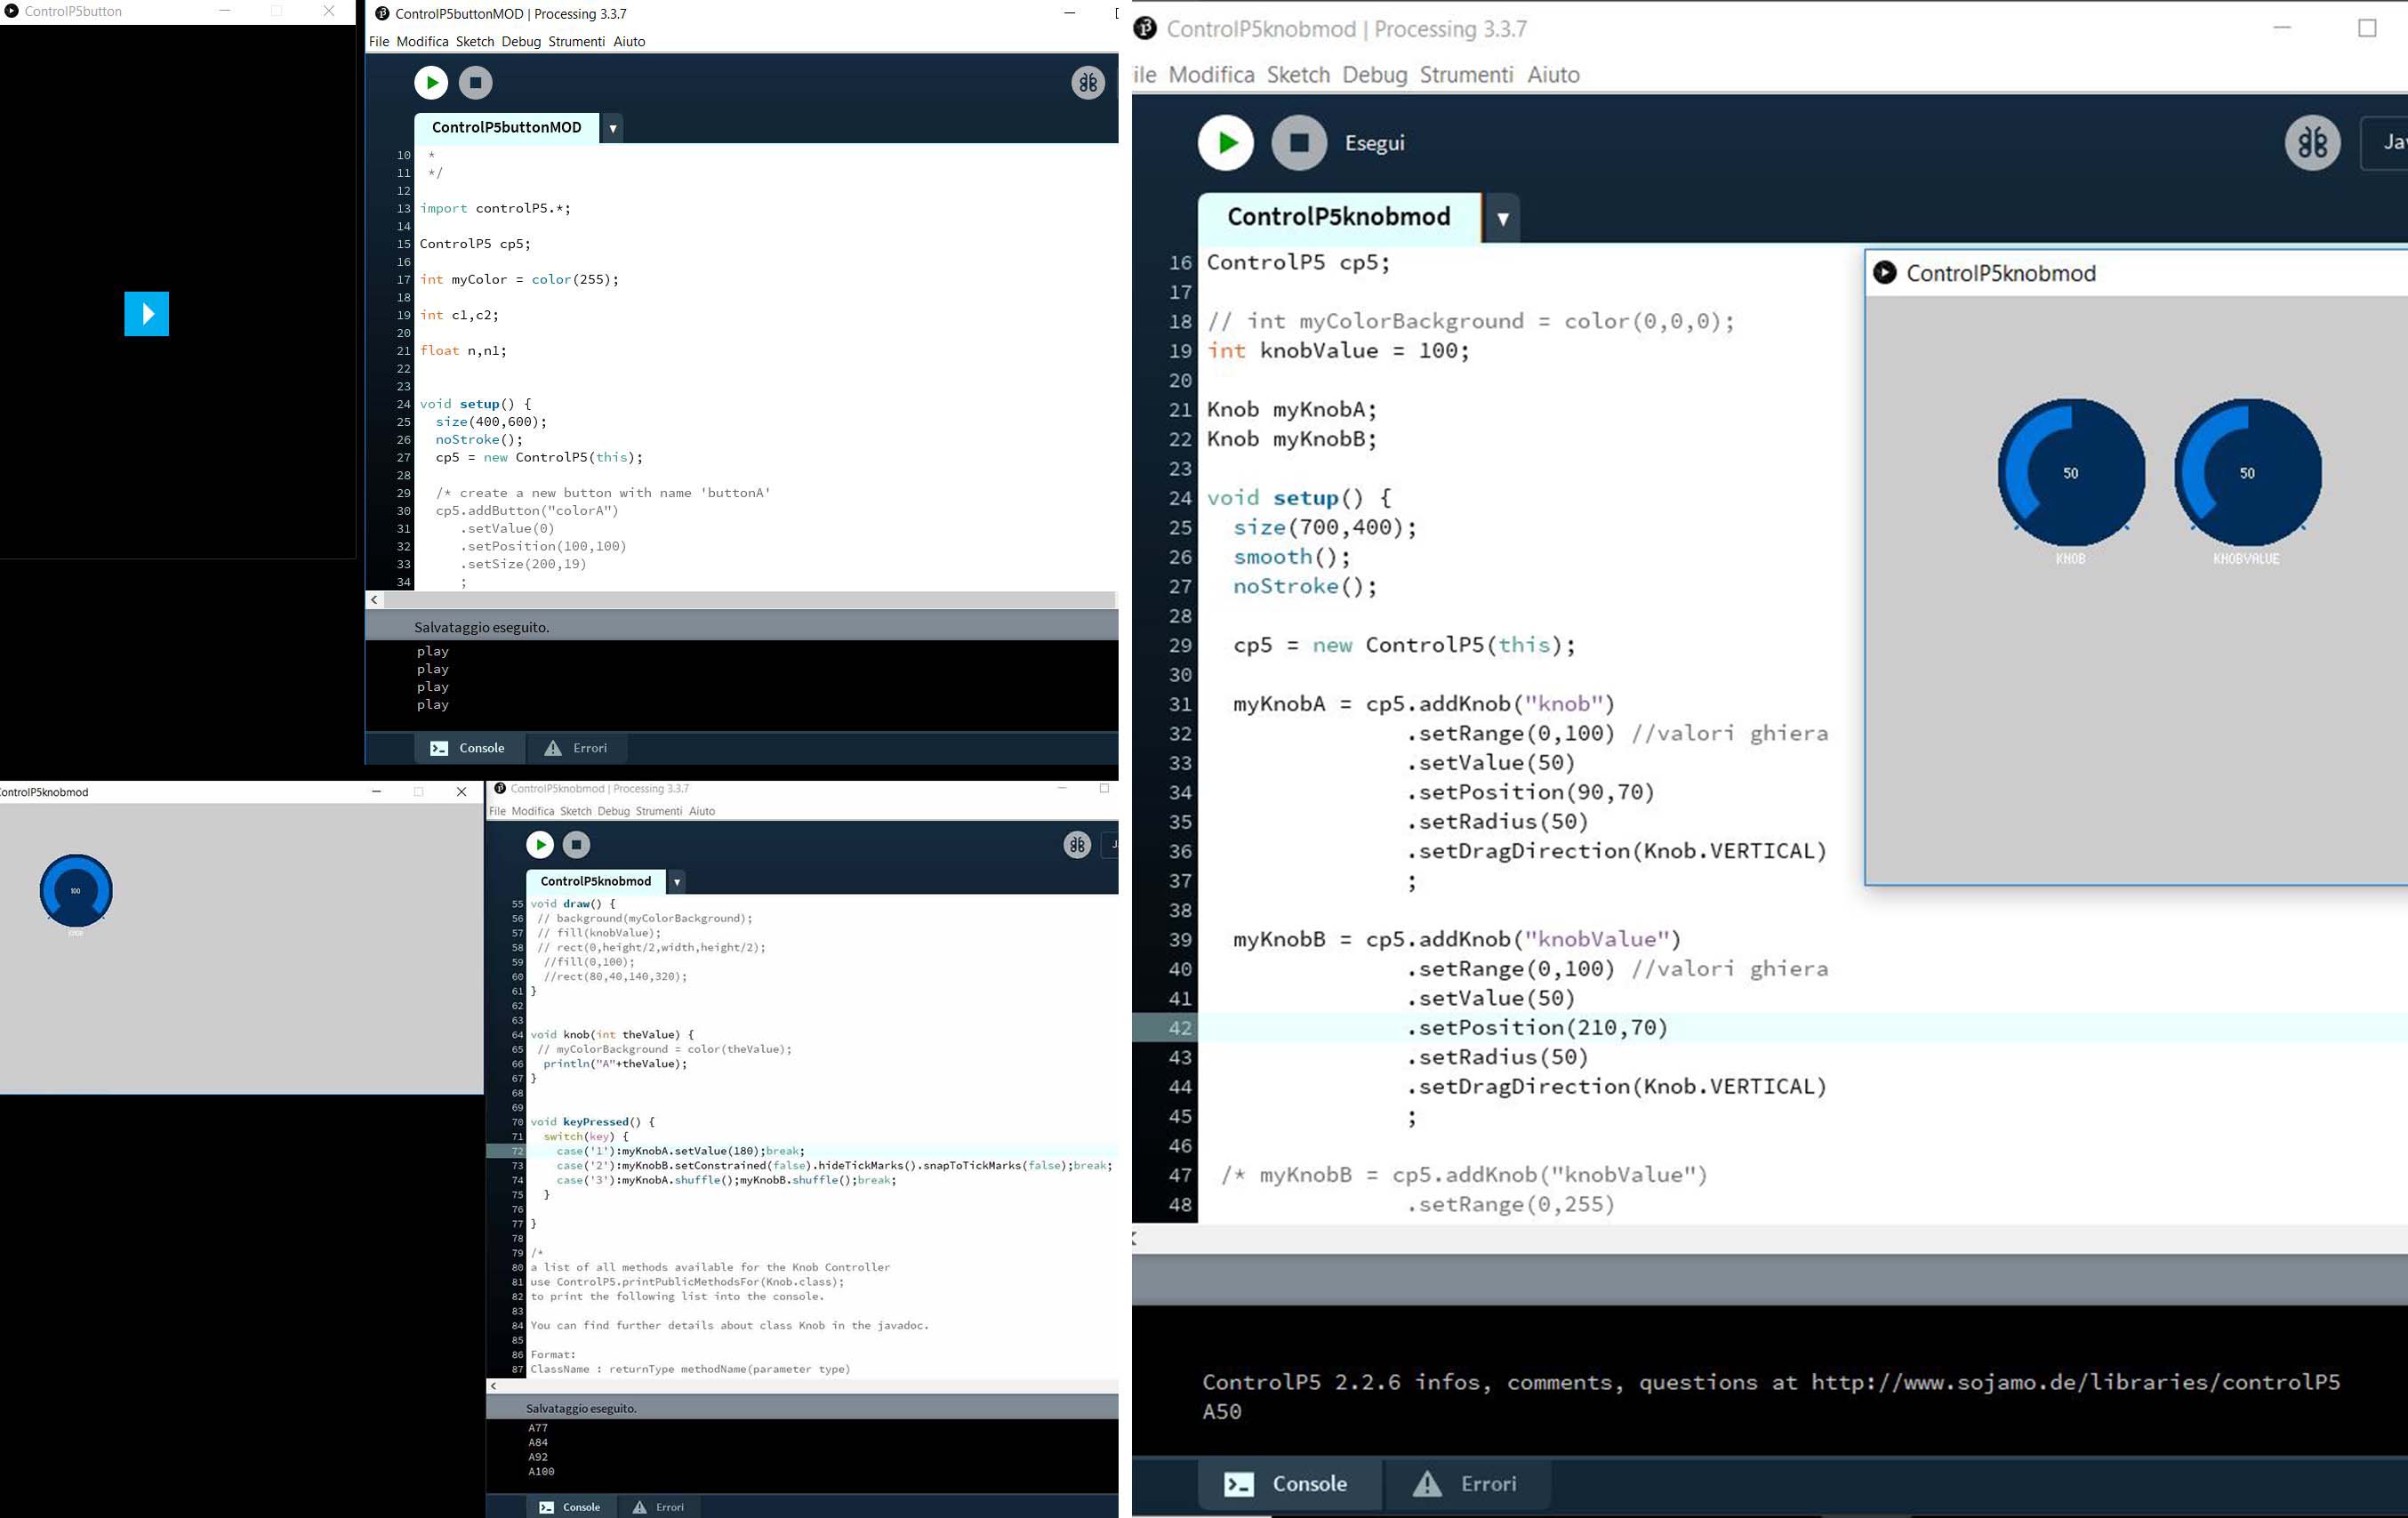Screen dimensions: 2408x1518
Task: Click Run button in bottom ControlP5knobmod editor
Action: 540,845
